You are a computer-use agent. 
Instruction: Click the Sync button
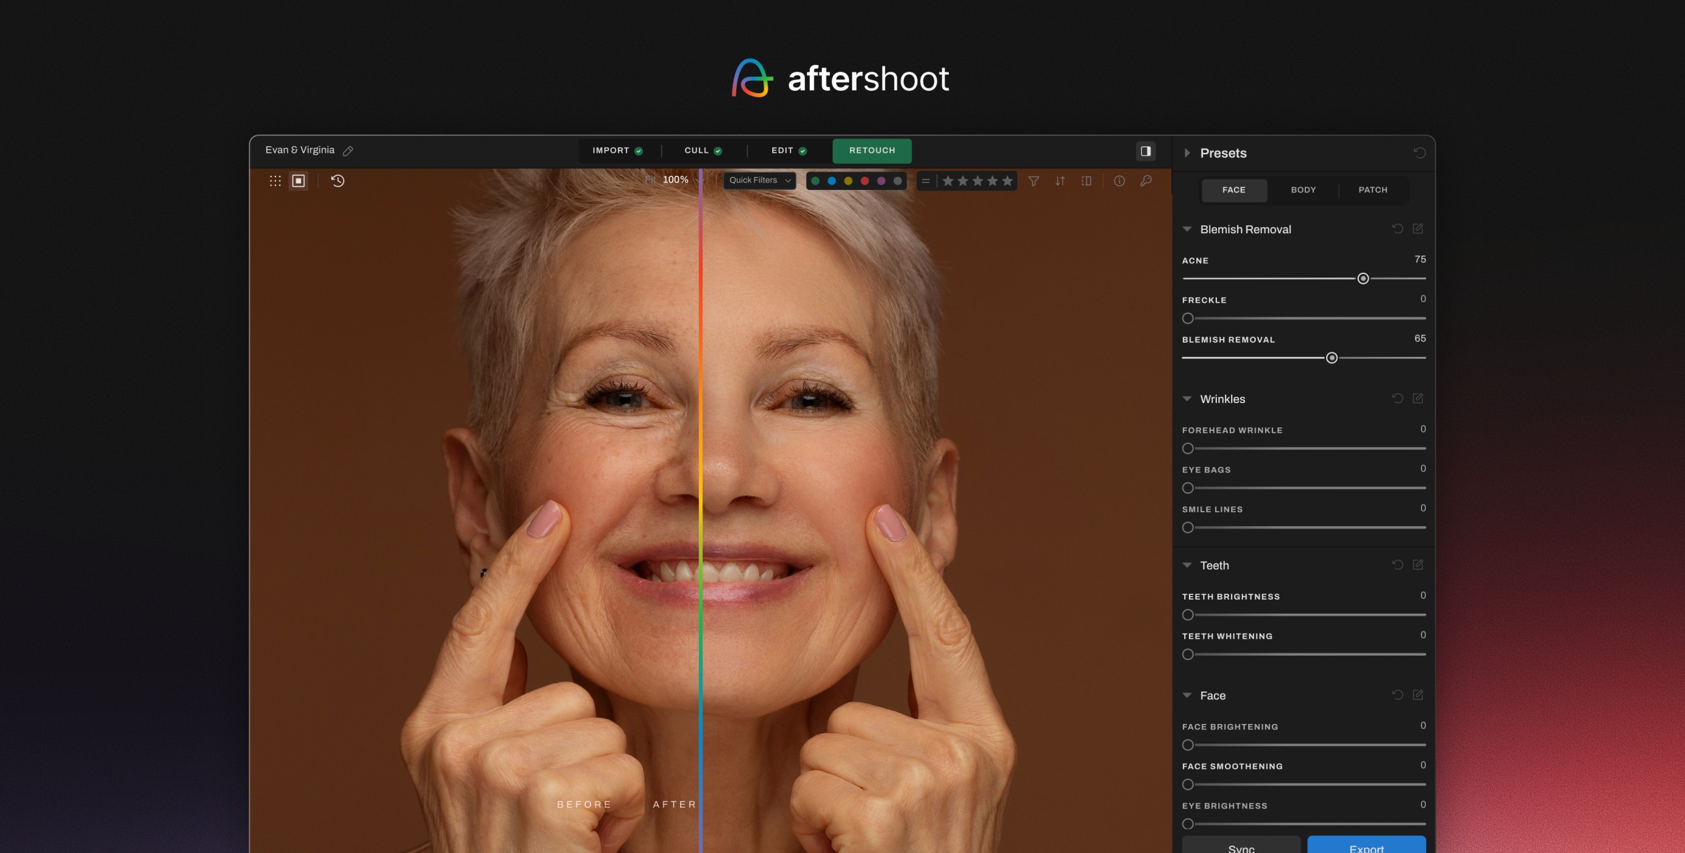[x=1241, y=846]
